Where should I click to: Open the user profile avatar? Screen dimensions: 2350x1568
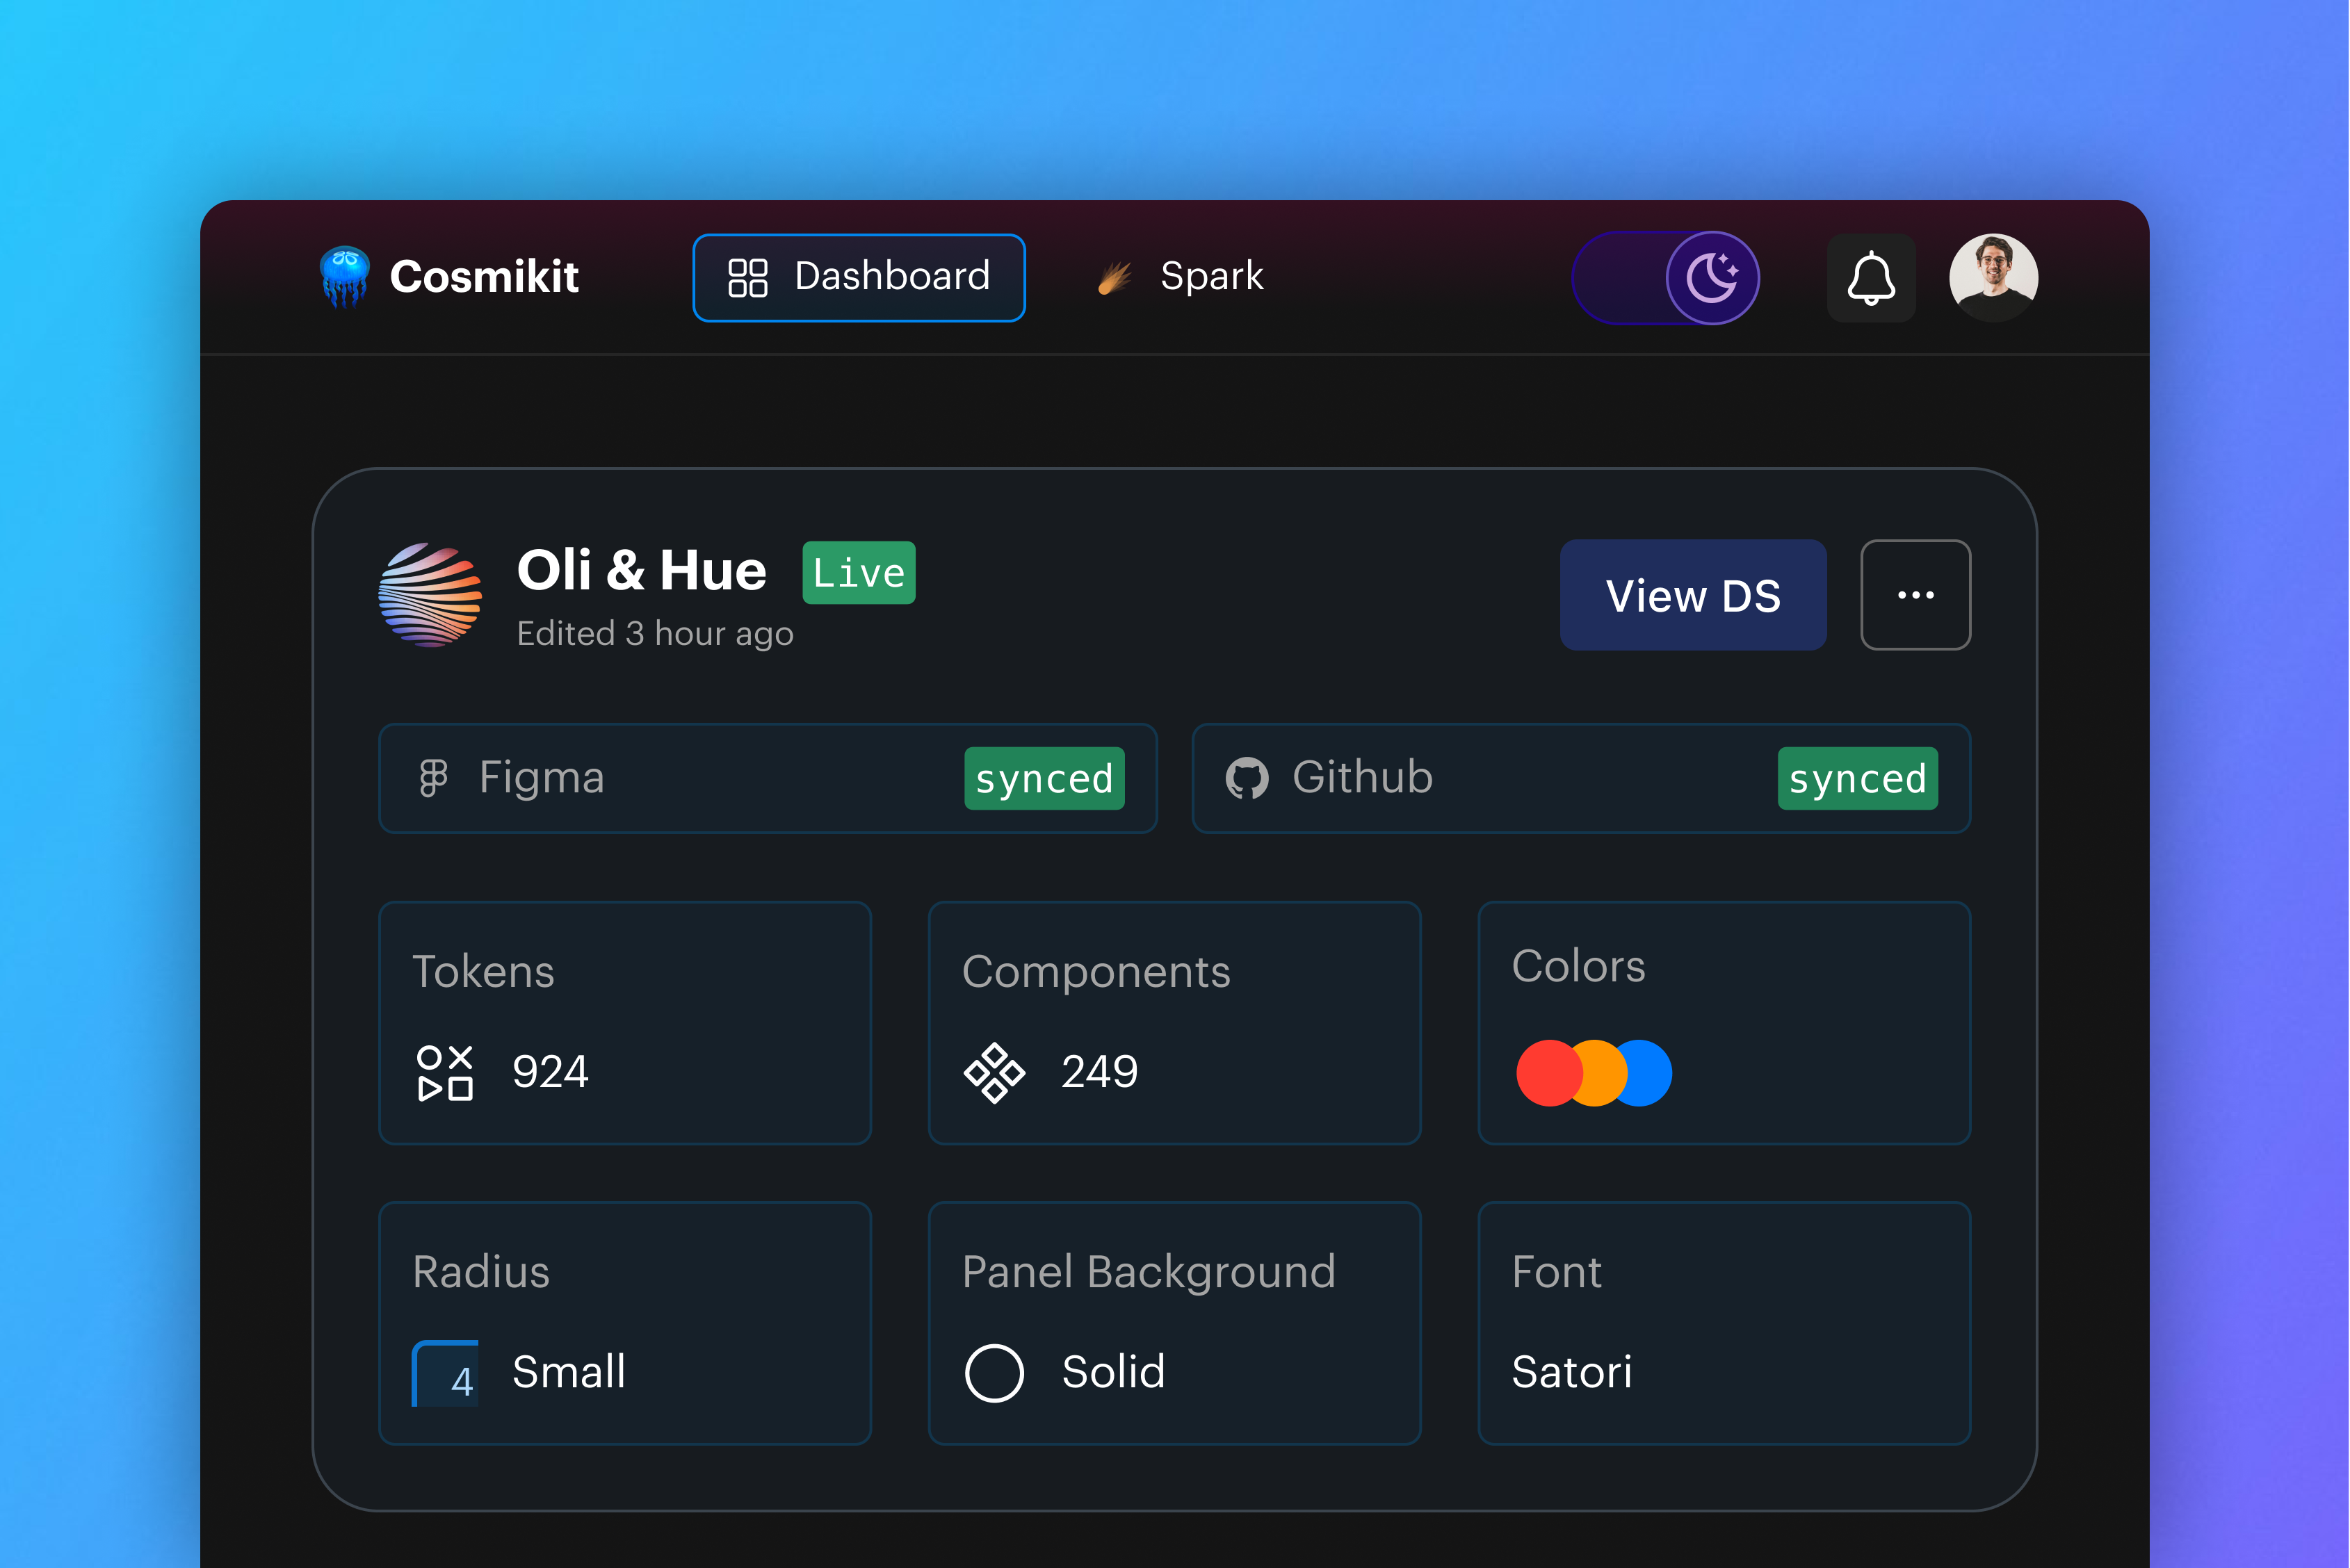click(x=1993, y=278)
